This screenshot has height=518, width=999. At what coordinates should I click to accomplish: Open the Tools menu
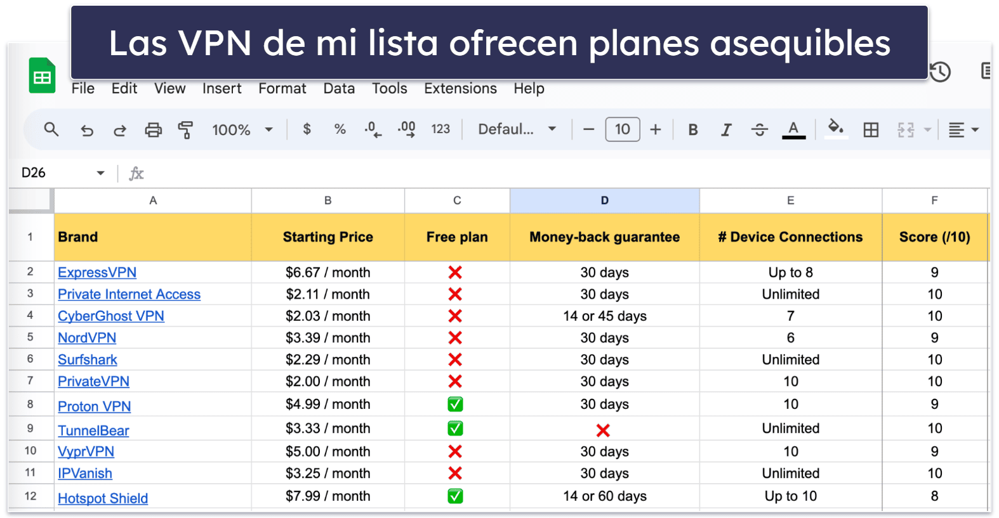point(390,89)
